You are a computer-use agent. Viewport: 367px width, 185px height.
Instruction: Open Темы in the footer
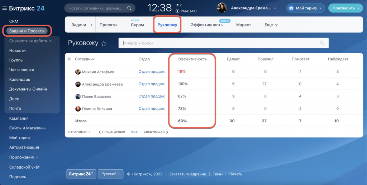[218, 174]
